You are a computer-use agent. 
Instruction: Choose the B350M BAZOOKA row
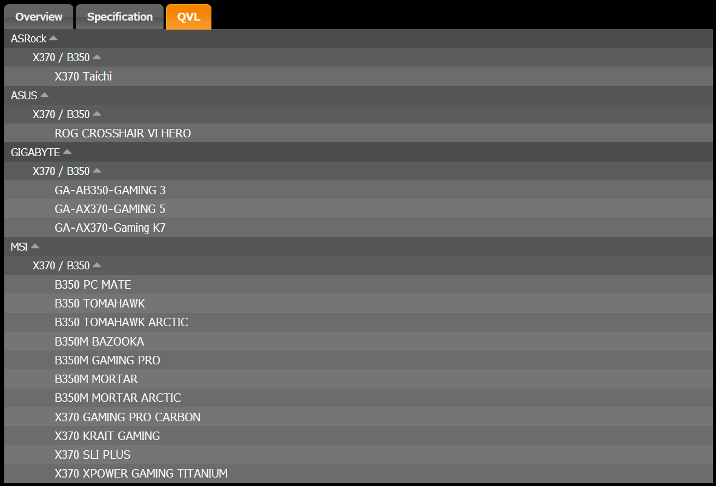tap(359, 341)
